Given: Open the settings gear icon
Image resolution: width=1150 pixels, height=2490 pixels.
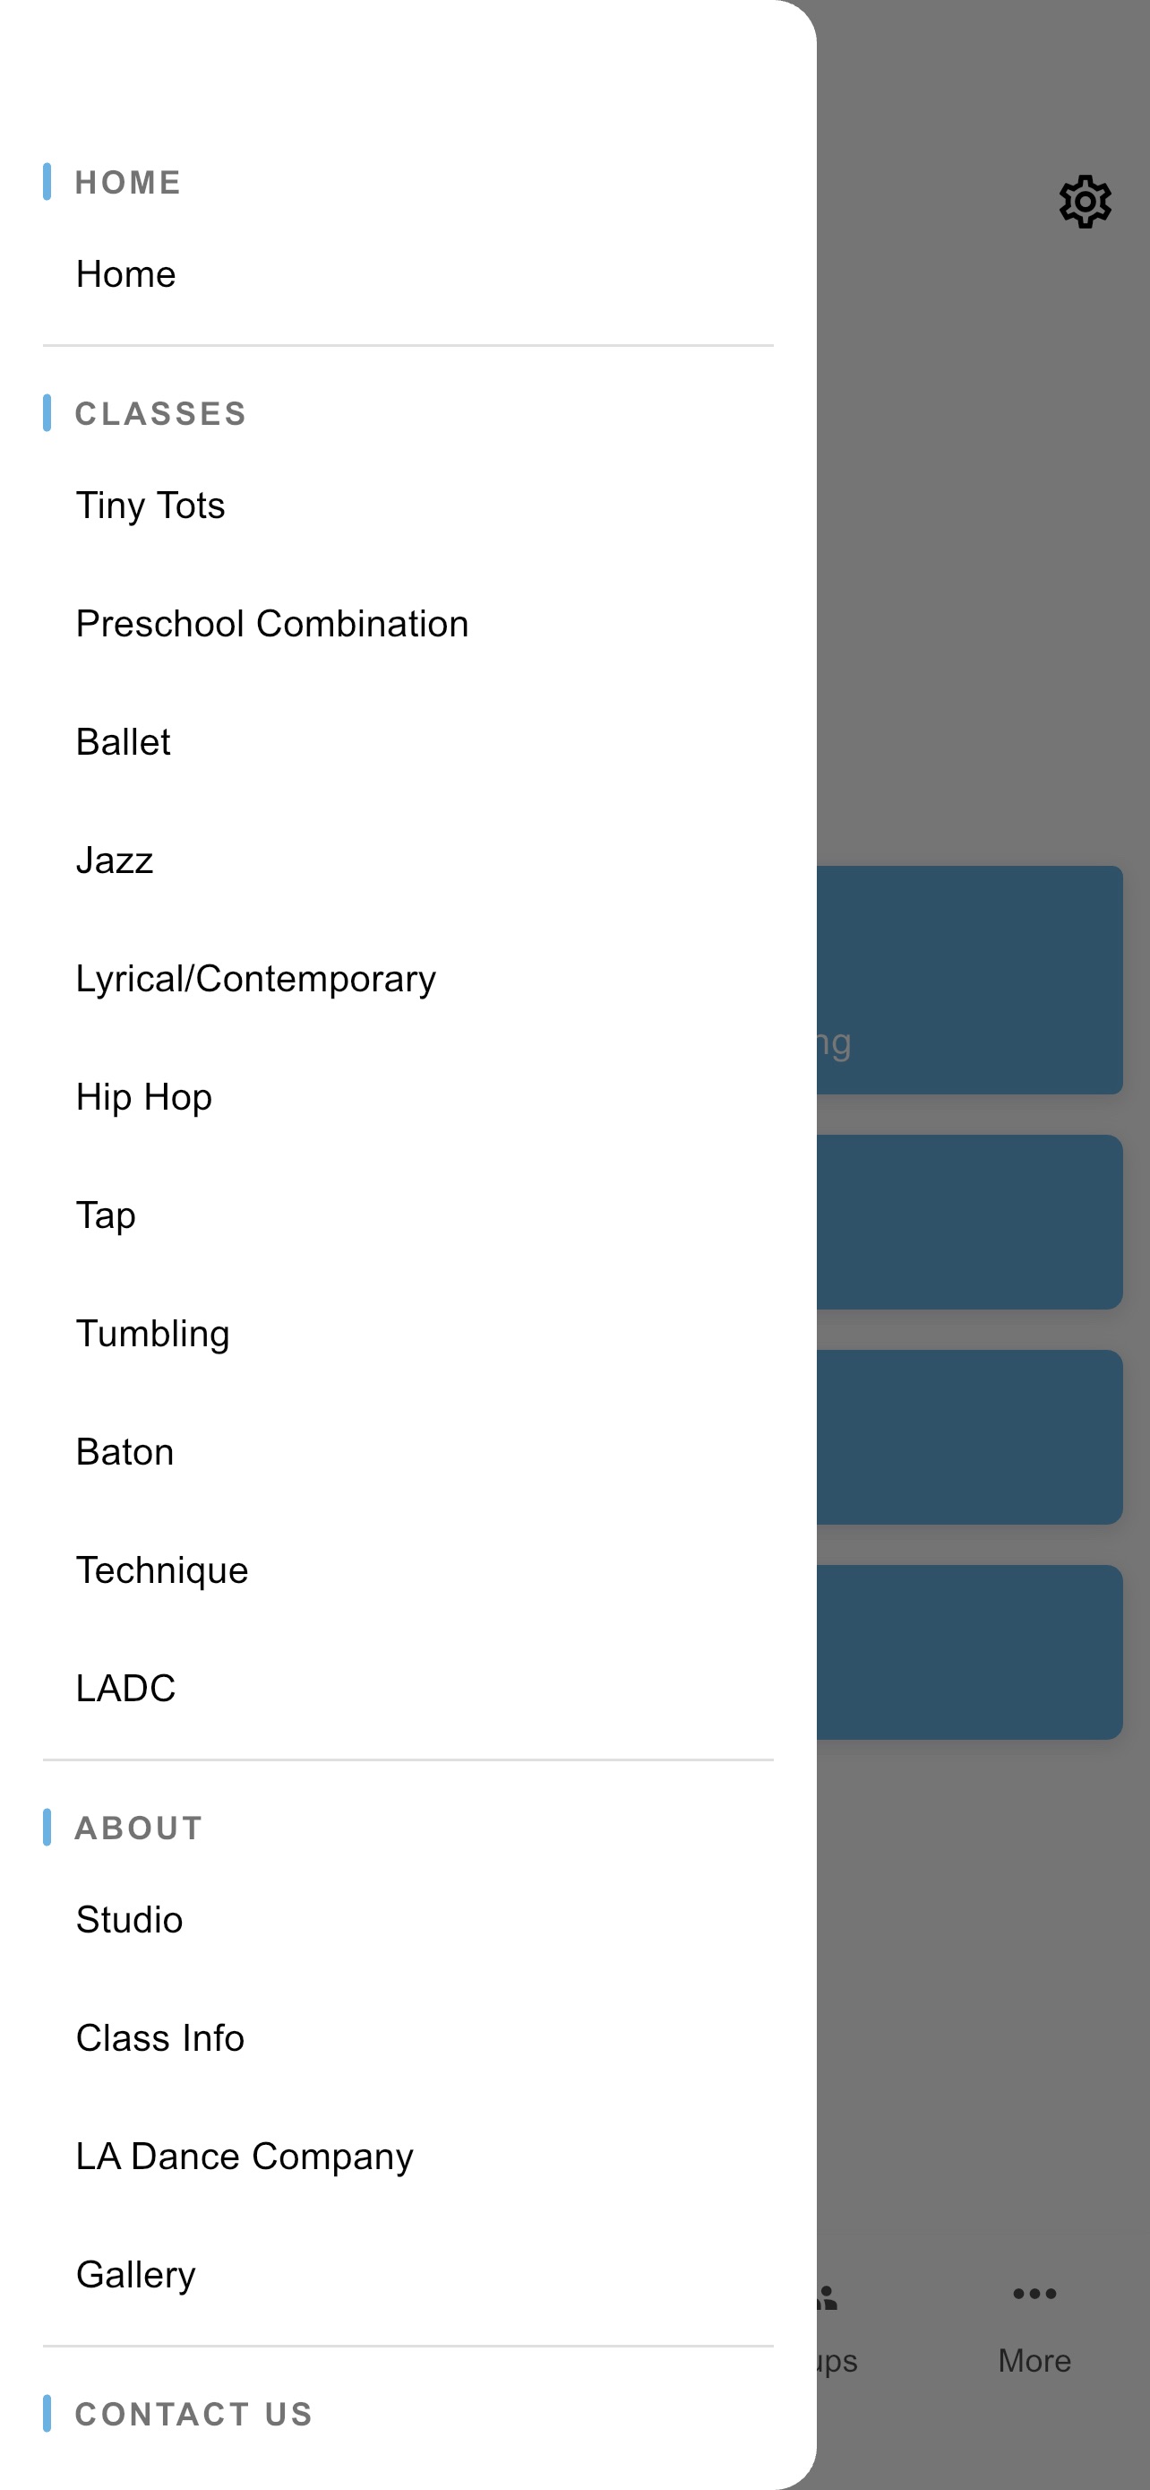Looking at the screenshot, I should [1085, 202].
